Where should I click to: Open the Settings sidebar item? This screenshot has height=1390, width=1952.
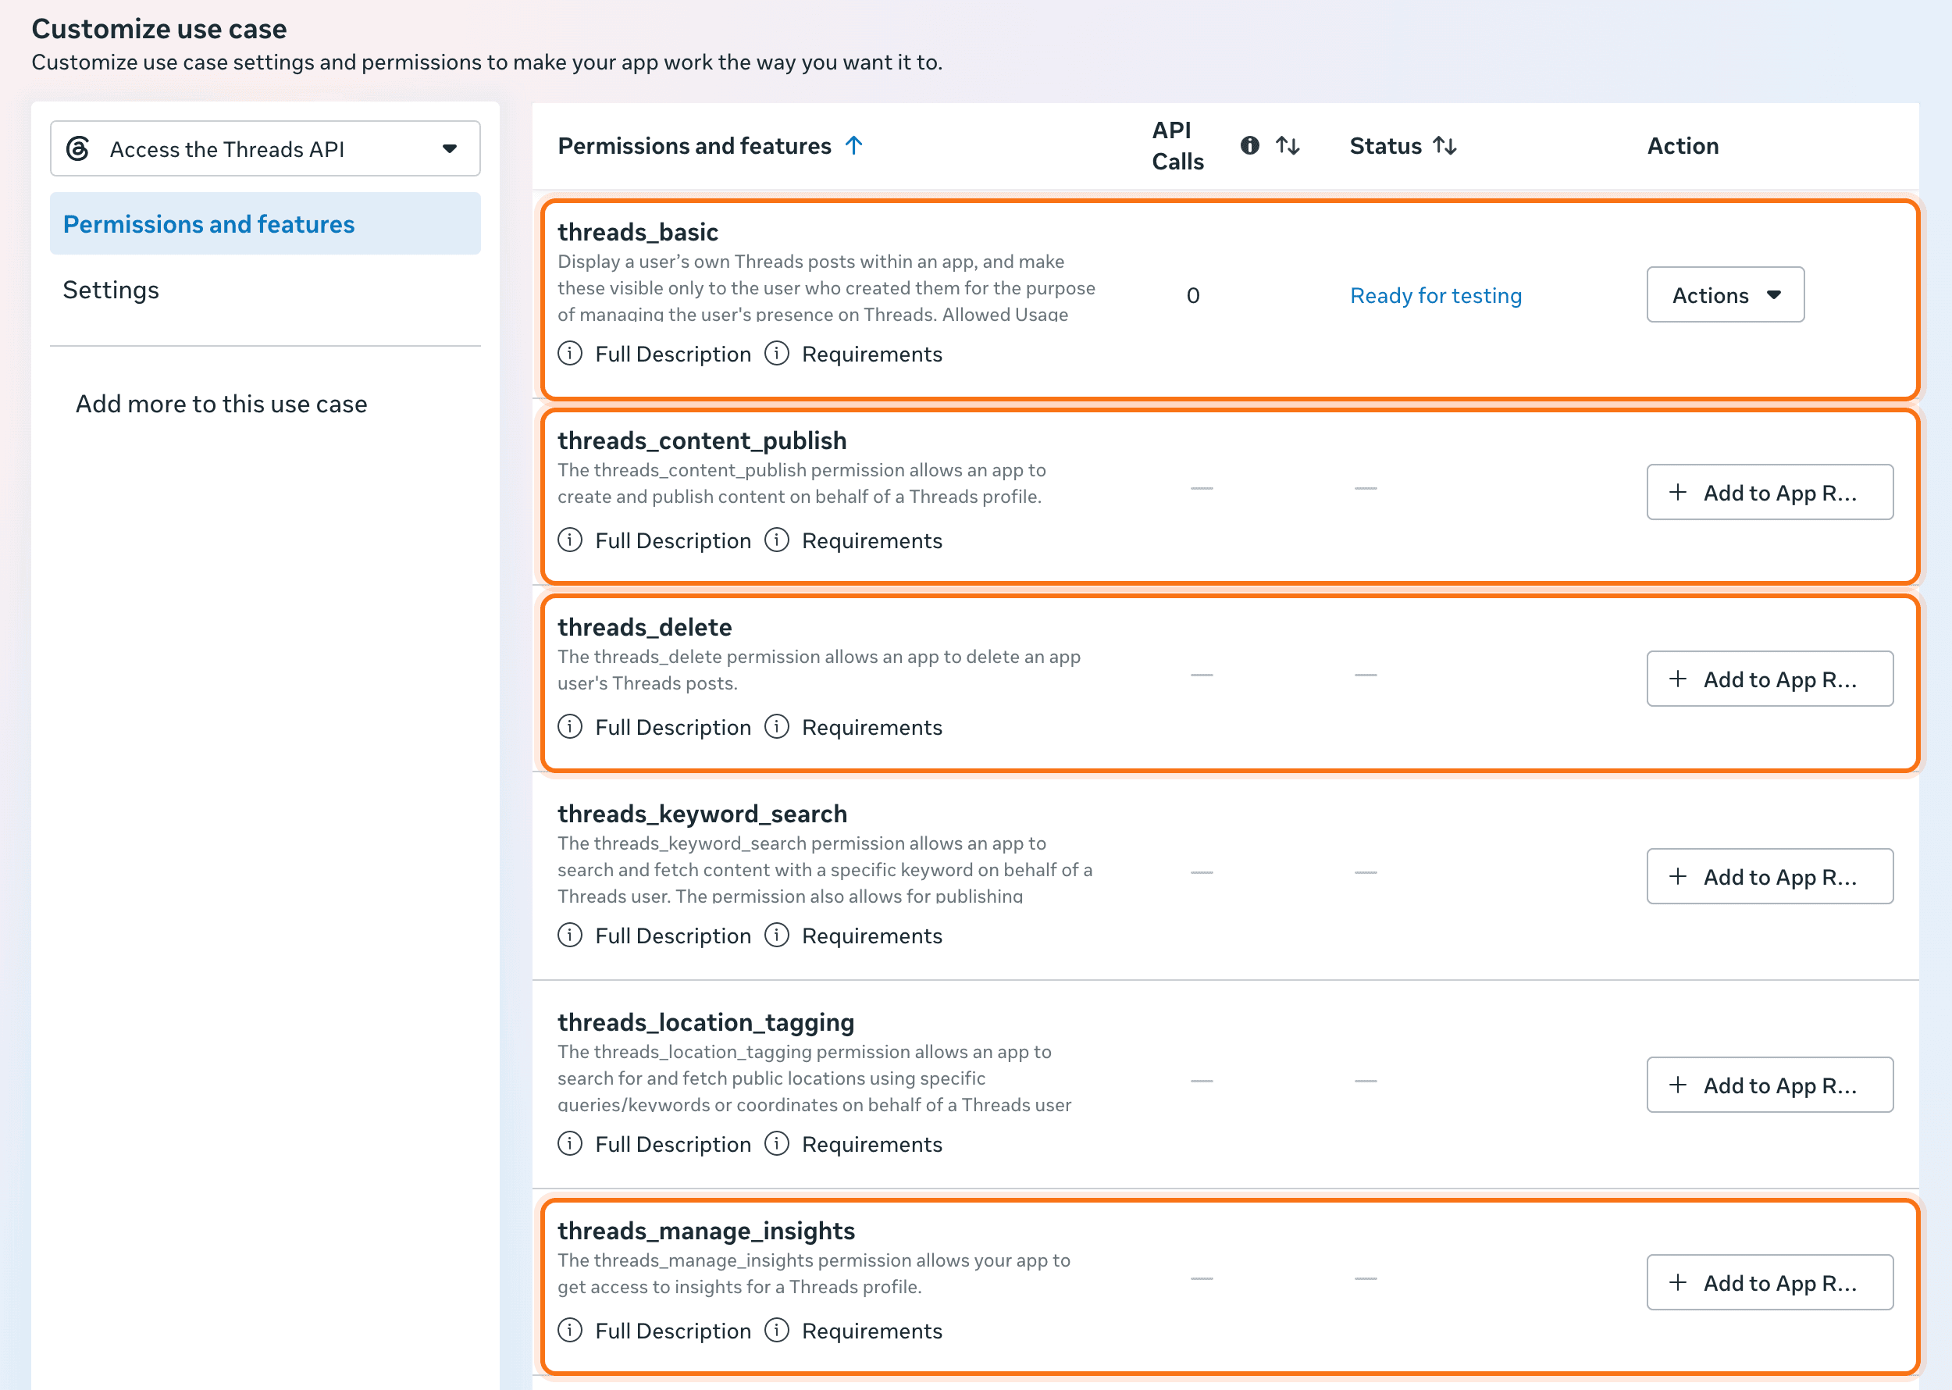point(111,290)
